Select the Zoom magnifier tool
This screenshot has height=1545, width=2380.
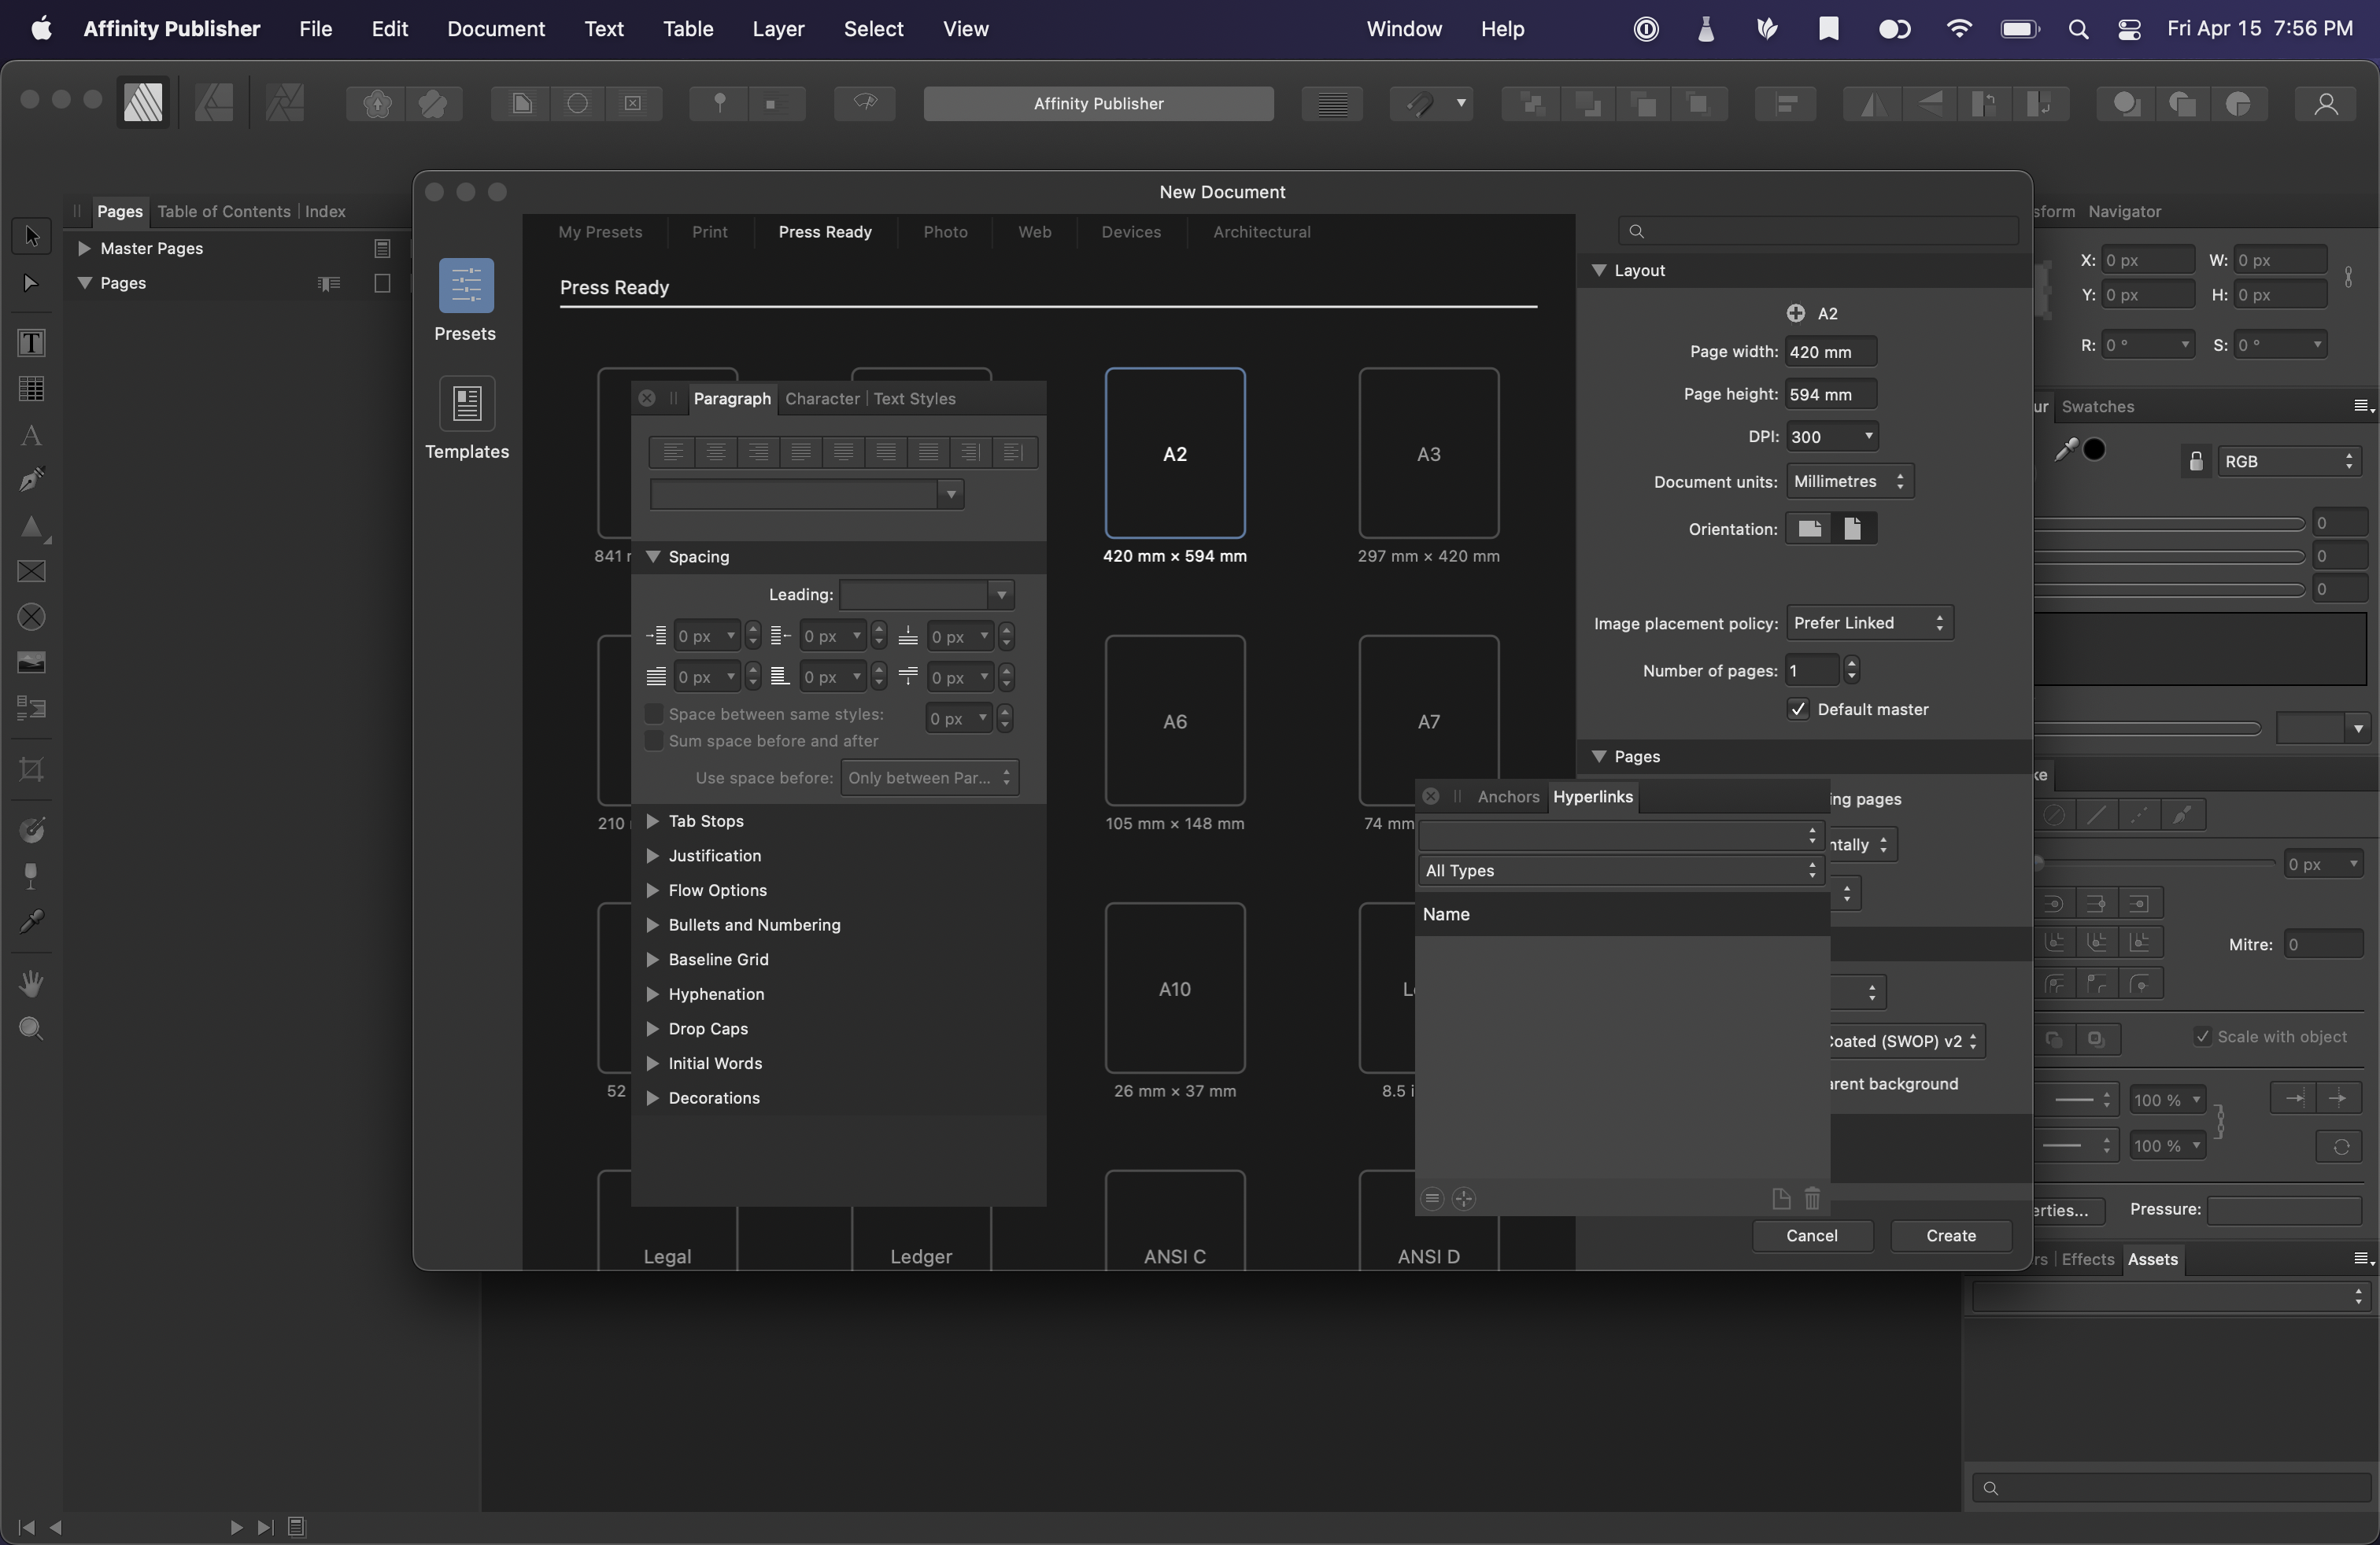(31, 1029)
